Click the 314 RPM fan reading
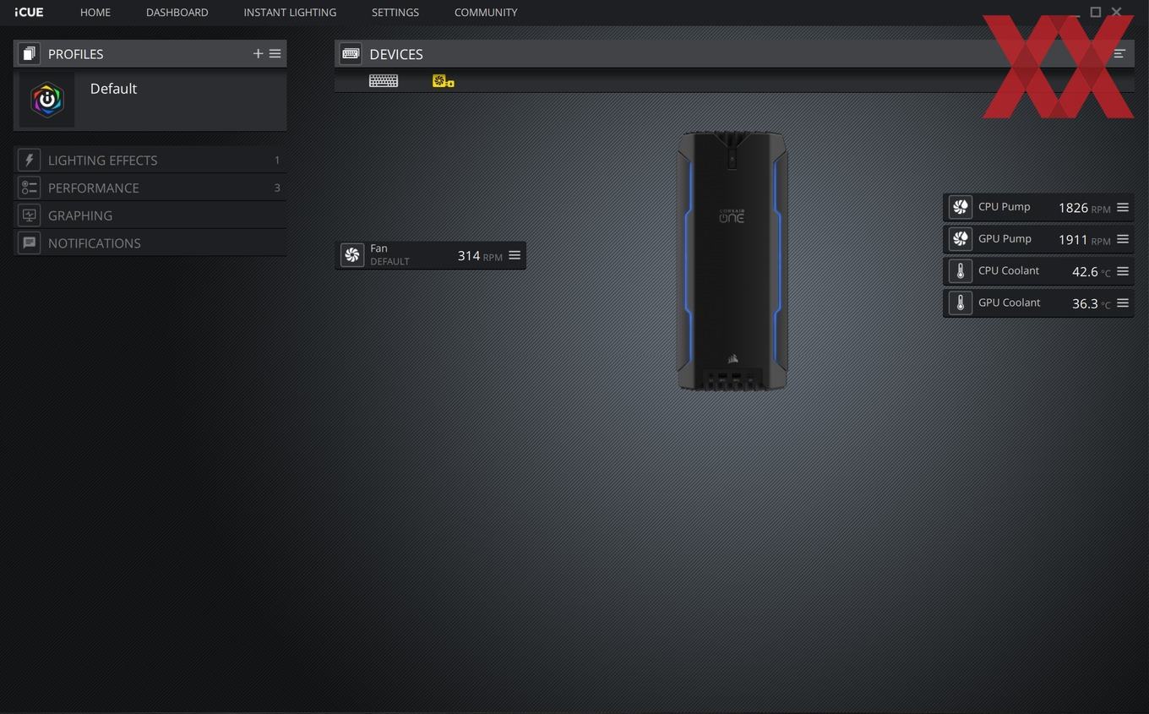The width and height of the screenshot is (1149, 714). tap(480, 256)
